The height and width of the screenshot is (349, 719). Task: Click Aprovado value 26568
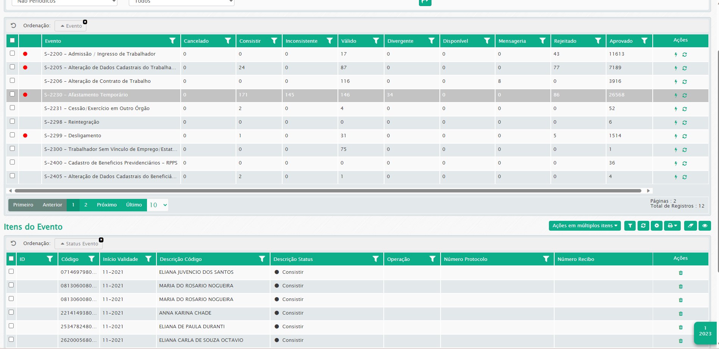[617, 95]
